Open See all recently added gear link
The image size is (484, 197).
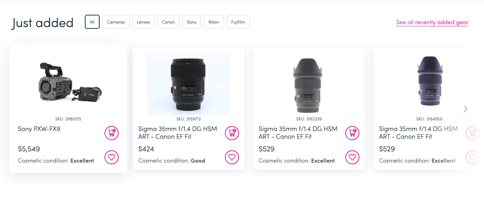(432, 22)
